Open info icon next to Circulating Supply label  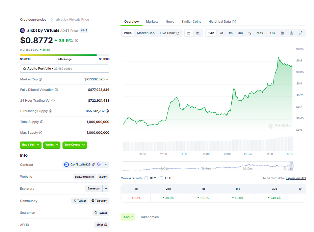coord(50,111)
